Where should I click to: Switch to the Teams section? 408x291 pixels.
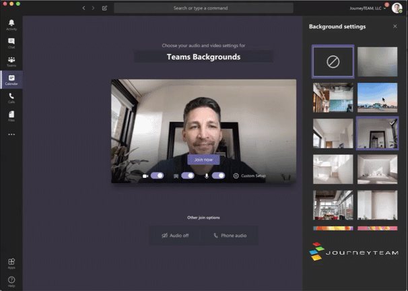(11, 61)
